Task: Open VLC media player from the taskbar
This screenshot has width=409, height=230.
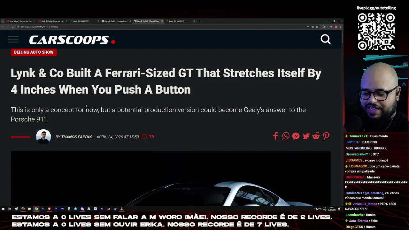Action: 121,209
